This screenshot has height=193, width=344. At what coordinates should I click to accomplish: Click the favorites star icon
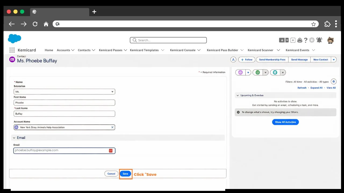tap(282, 40)
